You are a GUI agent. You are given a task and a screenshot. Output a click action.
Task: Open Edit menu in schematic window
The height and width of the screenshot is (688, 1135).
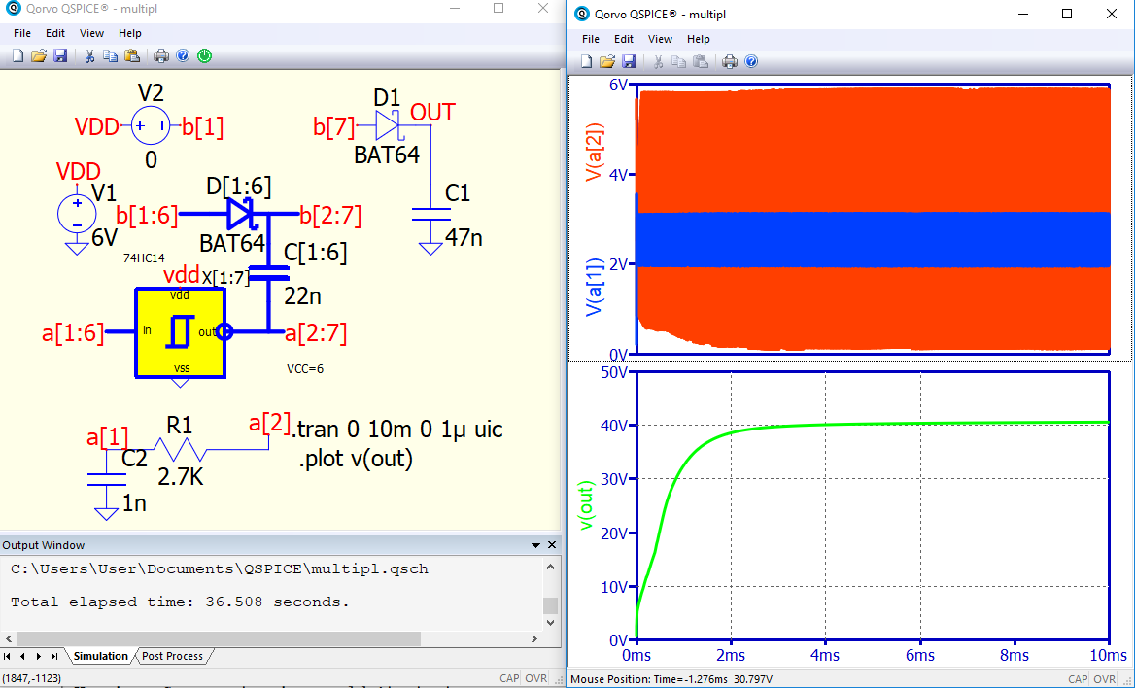coord(55,33)
